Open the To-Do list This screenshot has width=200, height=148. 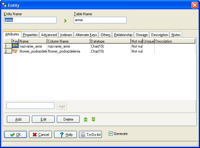(x=90, y=134)
